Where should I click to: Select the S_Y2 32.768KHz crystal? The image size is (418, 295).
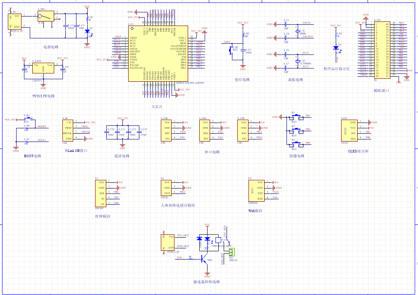coord(298,61)
